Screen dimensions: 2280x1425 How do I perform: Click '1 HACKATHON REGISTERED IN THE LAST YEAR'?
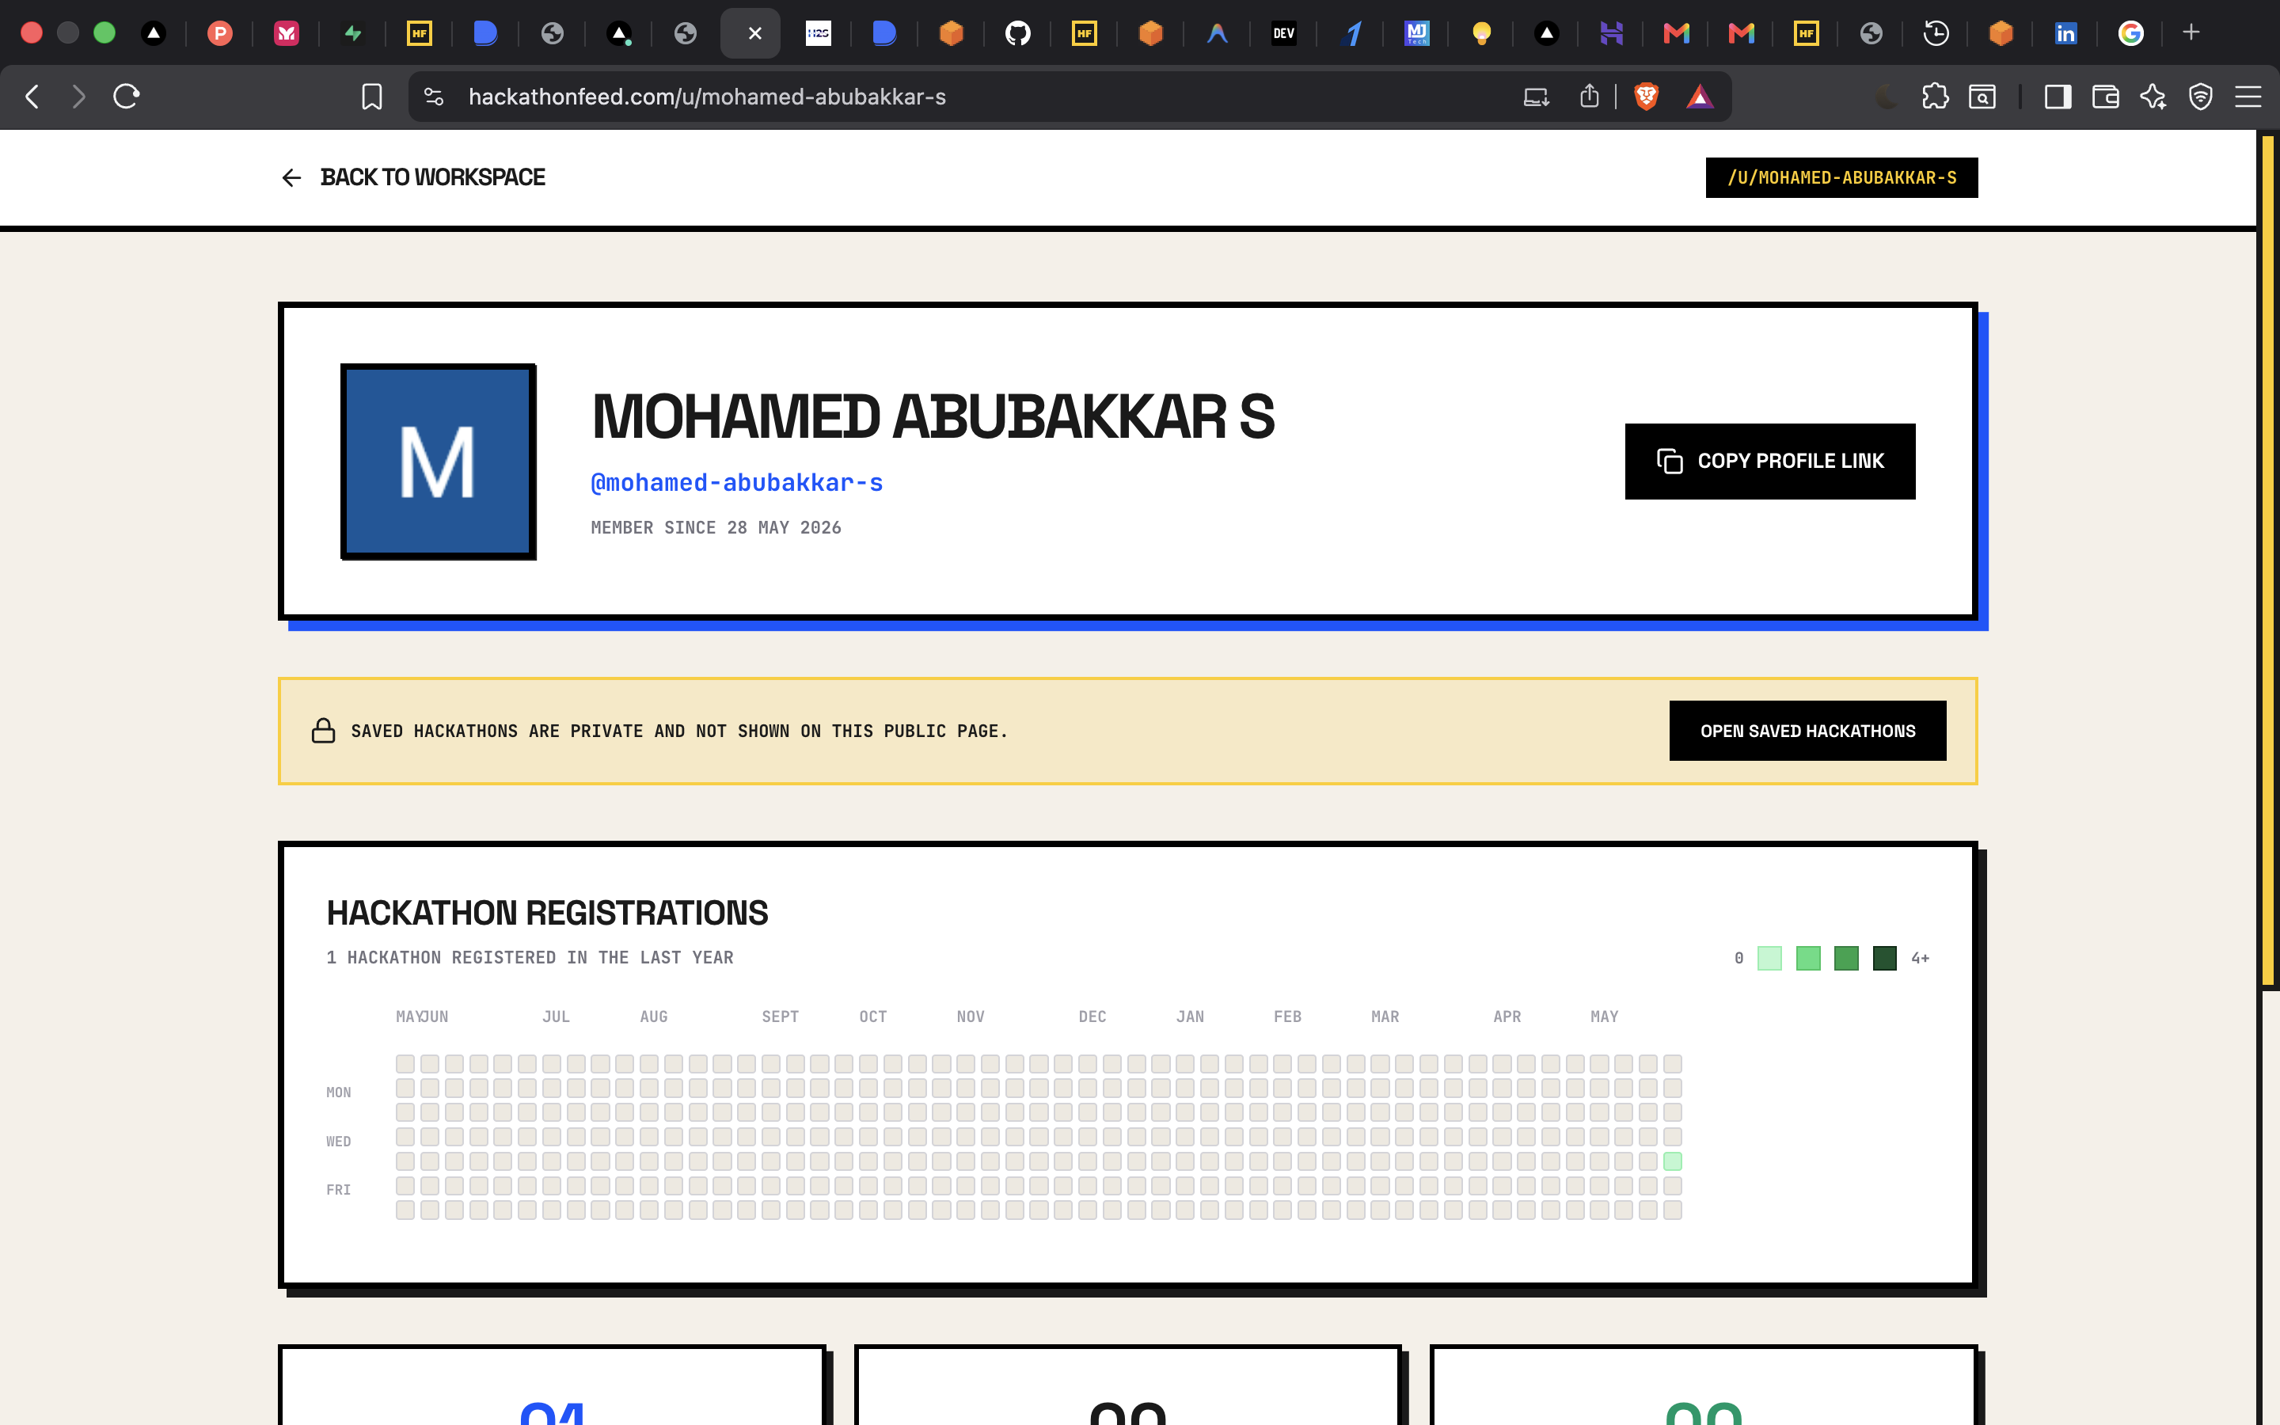[530, 958]
